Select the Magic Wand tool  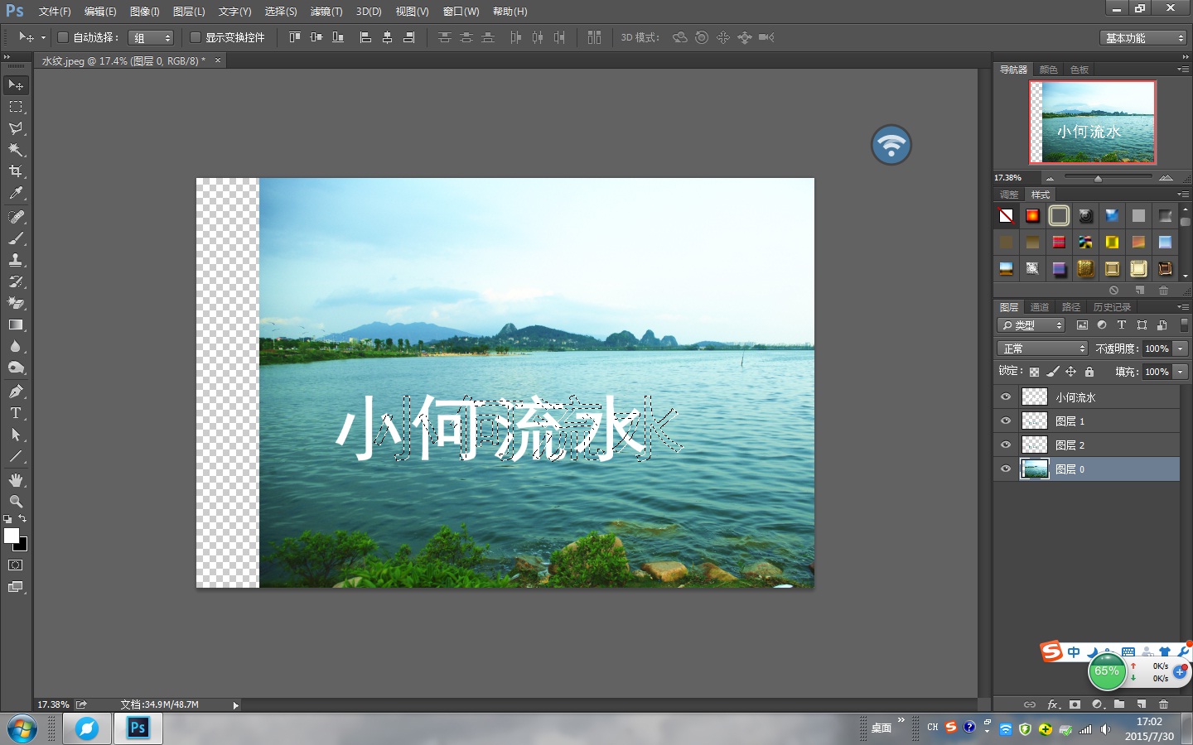(x=16, y=150)
